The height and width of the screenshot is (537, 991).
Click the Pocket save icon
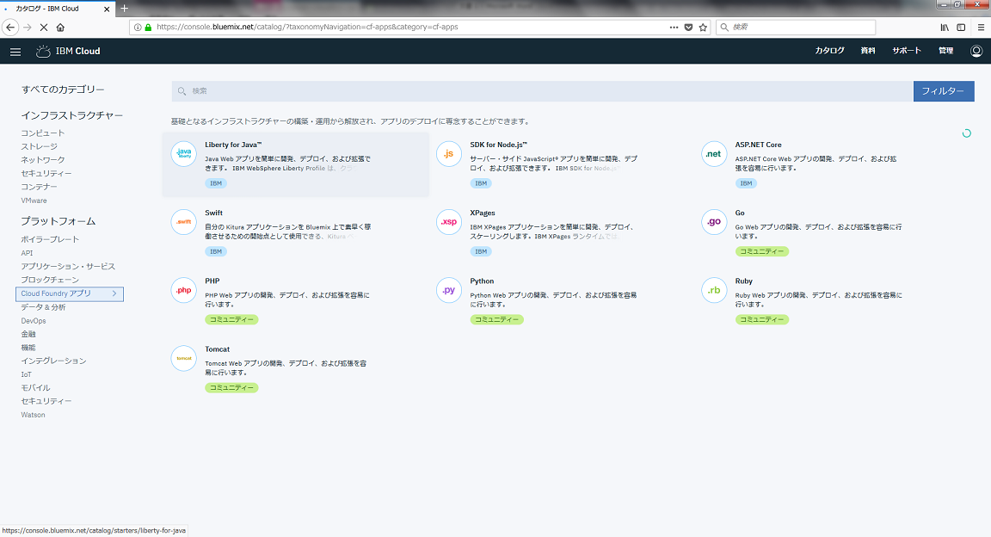[688, 28]
